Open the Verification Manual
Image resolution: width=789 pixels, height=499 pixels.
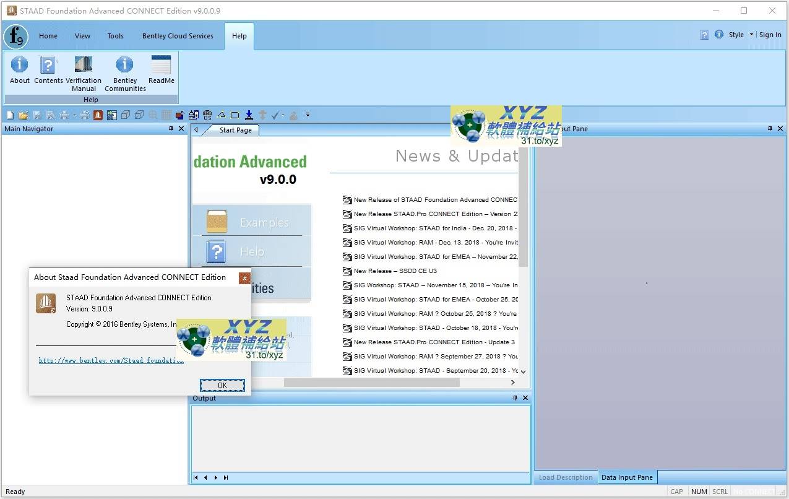[x=84, y=73]
